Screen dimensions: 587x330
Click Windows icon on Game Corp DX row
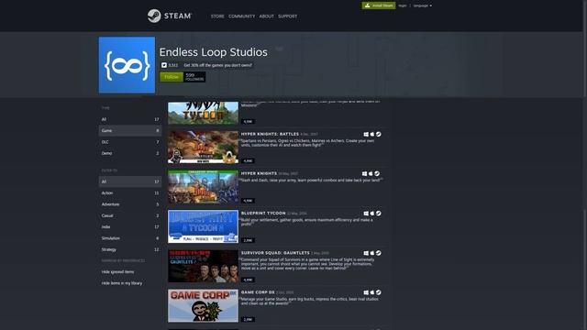366,292
